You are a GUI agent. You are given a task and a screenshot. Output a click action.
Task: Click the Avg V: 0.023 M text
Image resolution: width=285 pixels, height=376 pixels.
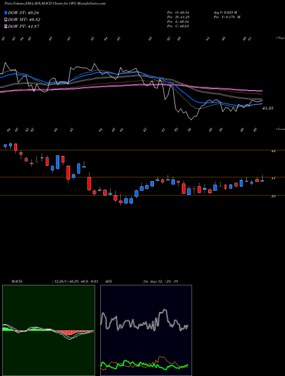225,13
